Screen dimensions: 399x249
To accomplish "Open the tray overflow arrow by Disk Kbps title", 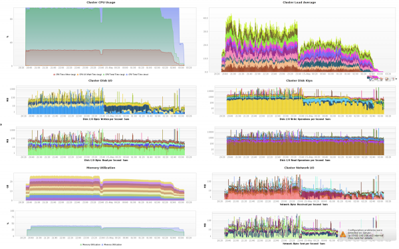I will tap(396, 79).
